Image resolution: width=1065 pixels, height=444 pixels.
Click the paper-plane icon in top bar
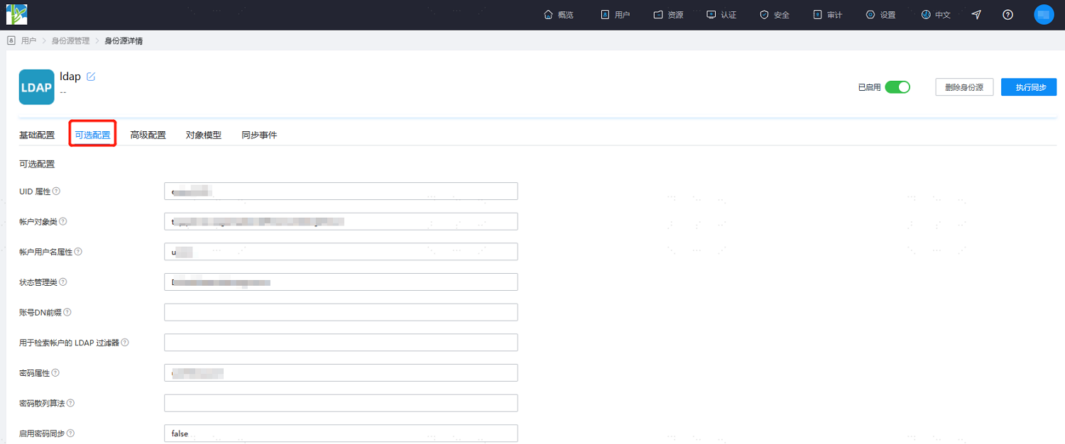point(976,15)
